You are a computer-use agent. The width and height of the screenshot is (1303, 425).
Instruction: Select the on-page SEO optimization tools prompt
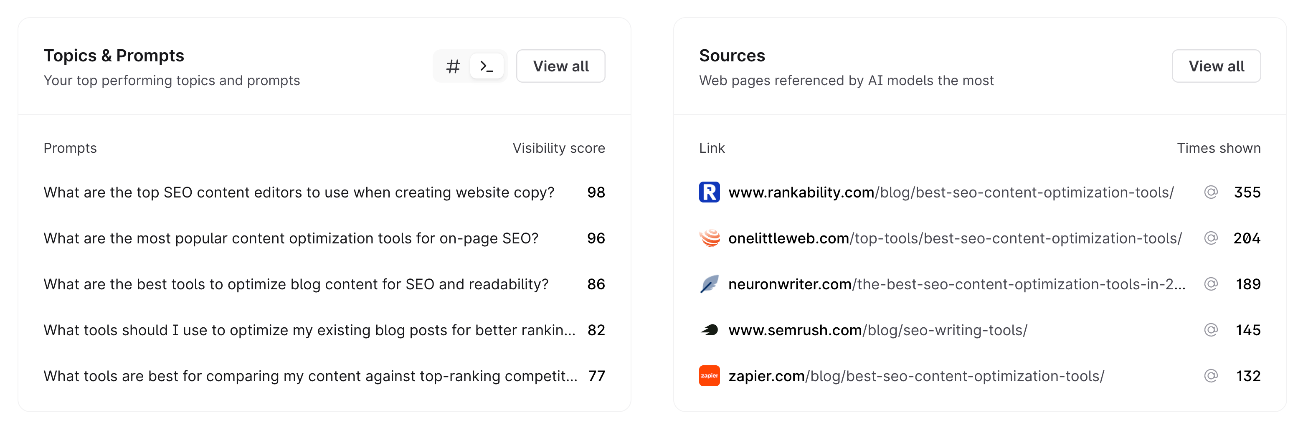click(x=291, y=238)
